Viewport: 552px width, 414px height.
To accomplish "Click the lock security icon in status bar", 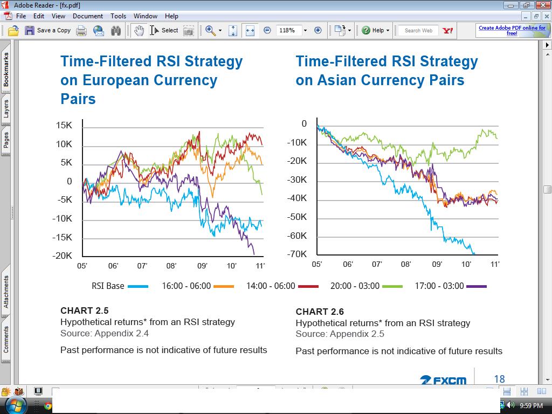I will 5,391.
